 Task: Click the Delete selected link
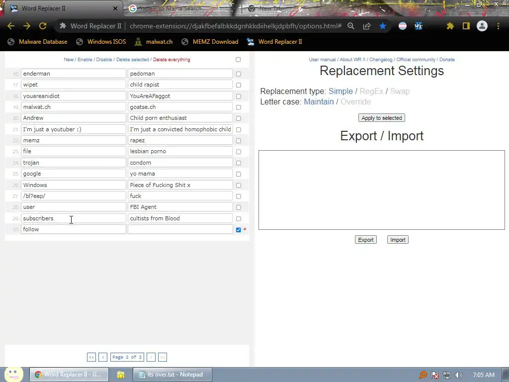(x=132, y=60)
